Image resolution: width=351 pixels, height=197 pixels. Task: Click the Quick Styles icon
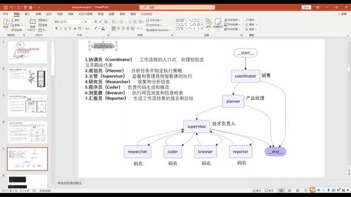click(218, 22)
